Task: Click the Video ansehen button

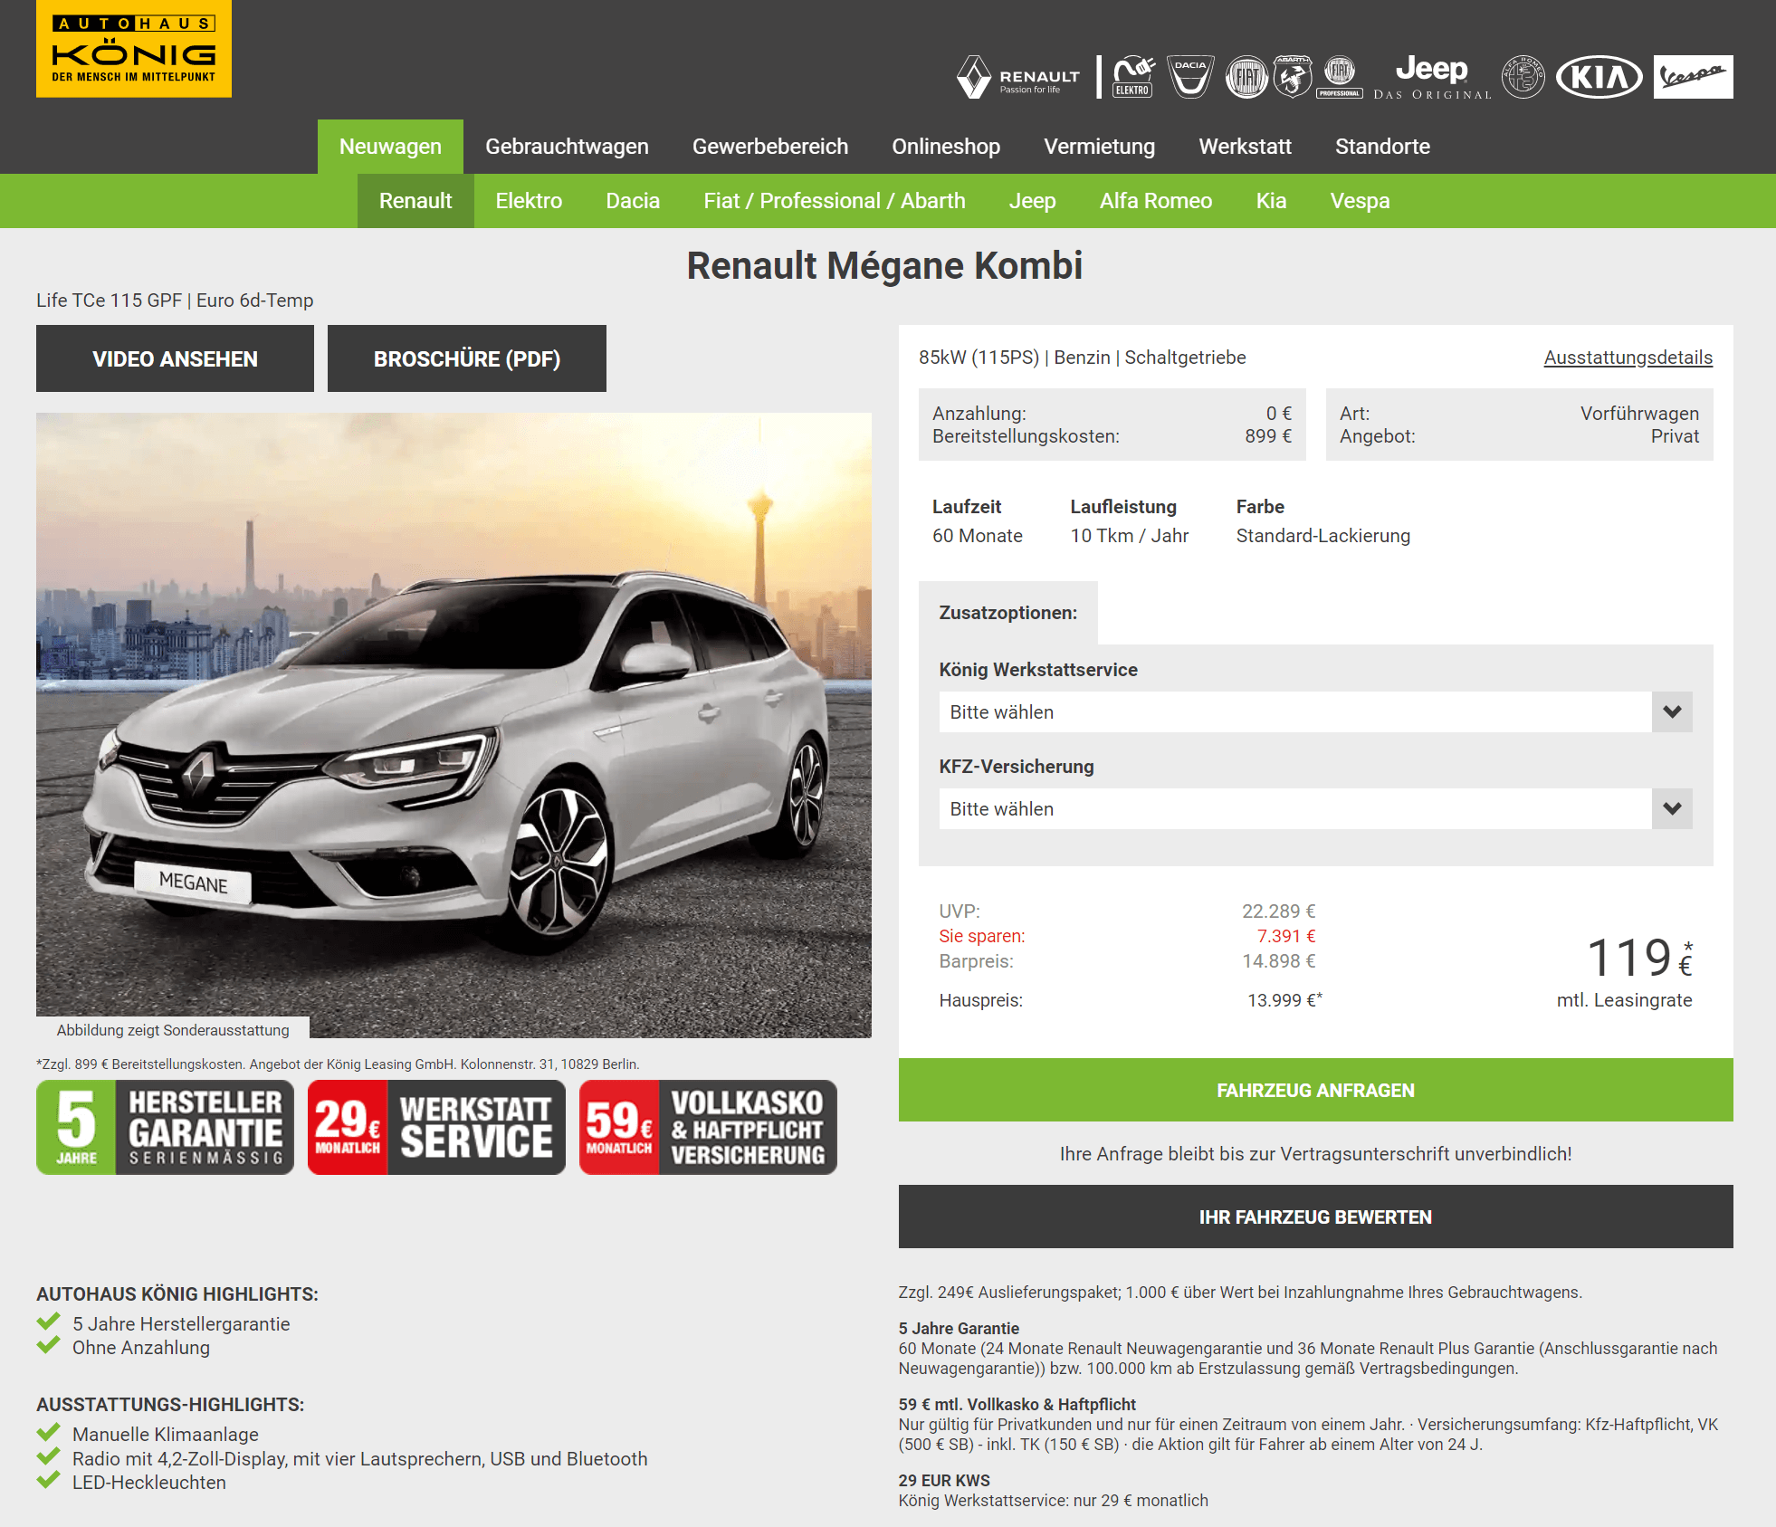Action: coord(175,358)
